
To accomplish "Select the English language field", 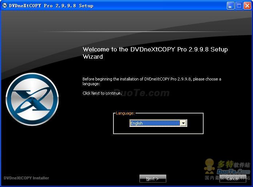I will tap(155, 123).
